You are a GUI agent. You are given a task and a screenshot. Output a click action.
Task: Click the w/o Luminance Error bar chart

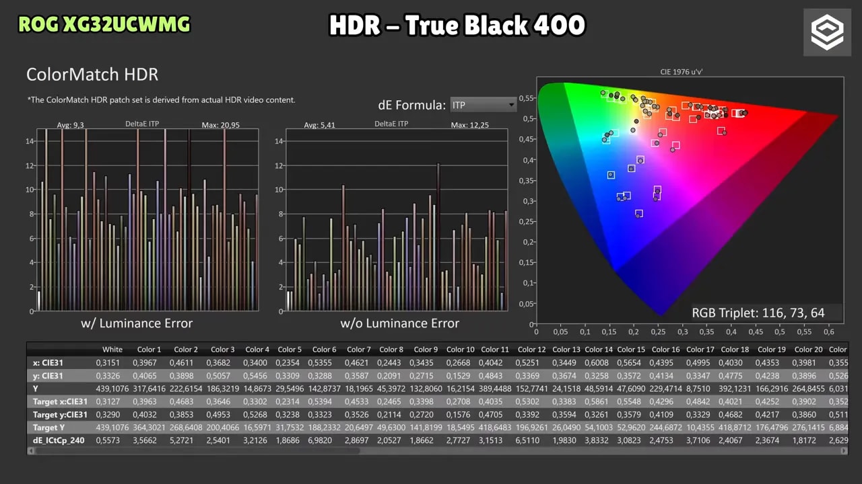[x=397, y=220]
